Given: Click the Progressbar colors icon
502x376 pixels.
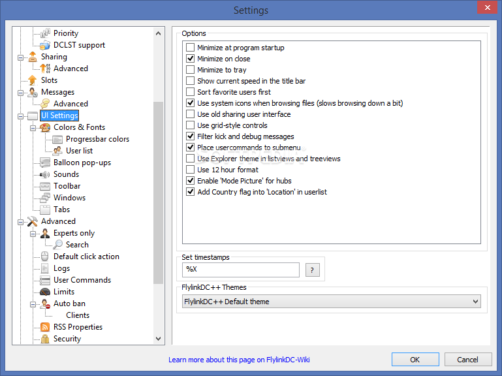Looking at the screenshot, I should [x=57, y=139].
